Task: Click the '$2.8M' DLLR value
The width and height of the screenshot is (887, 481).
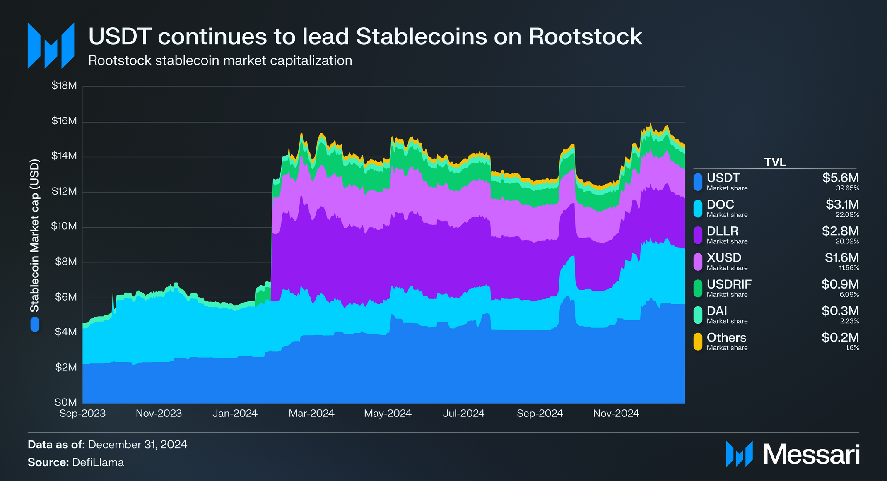Action: [x=841, y=231]
